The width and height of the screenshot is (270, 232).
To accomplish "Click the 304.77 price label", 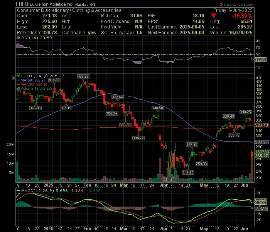I will click(138, 138).
